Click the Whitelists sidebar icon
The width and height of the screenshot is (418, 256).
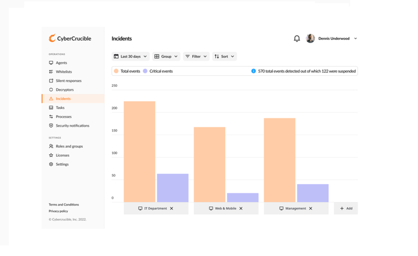click(x=51, y=72)
